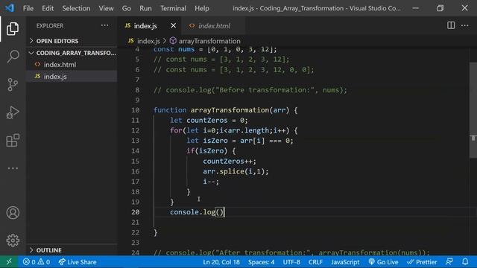477x268 pixels.
Task: Open the Help menu
Action: pos(202,8)
